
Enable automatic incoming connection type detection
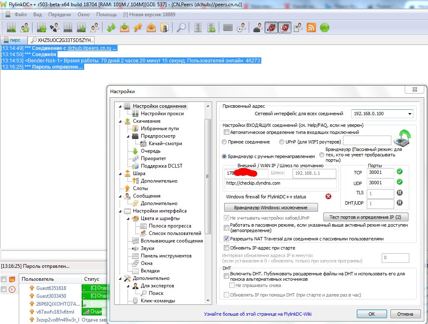pos(226,132)
